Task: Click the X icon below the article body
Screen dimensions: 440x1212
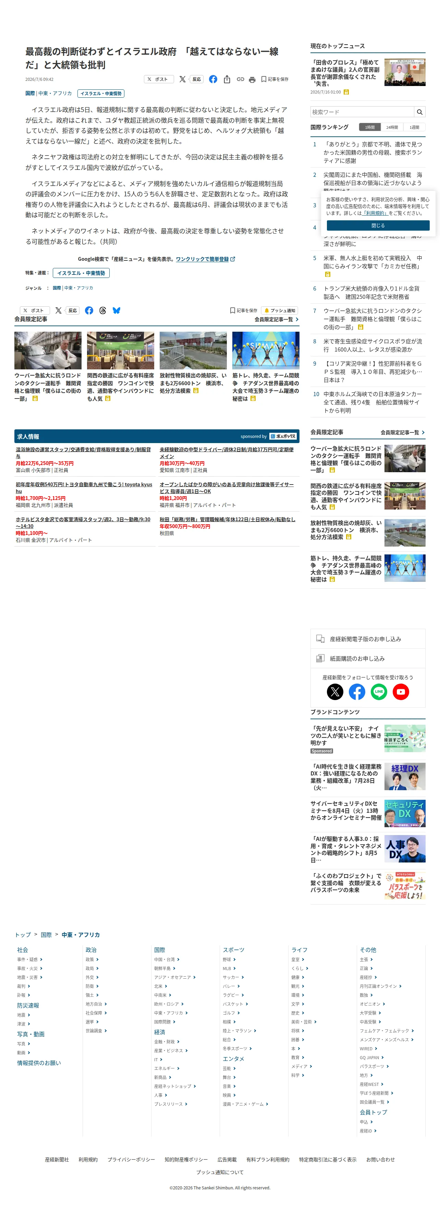Action: pyautogui.click(x=58, y=310)
